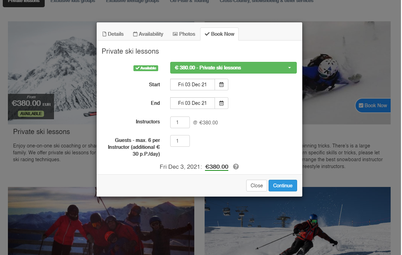402x255 pixels.
Task: Open the Exclusive teenage groups tab
Action: pyautogui.click(x=132, y=1)
